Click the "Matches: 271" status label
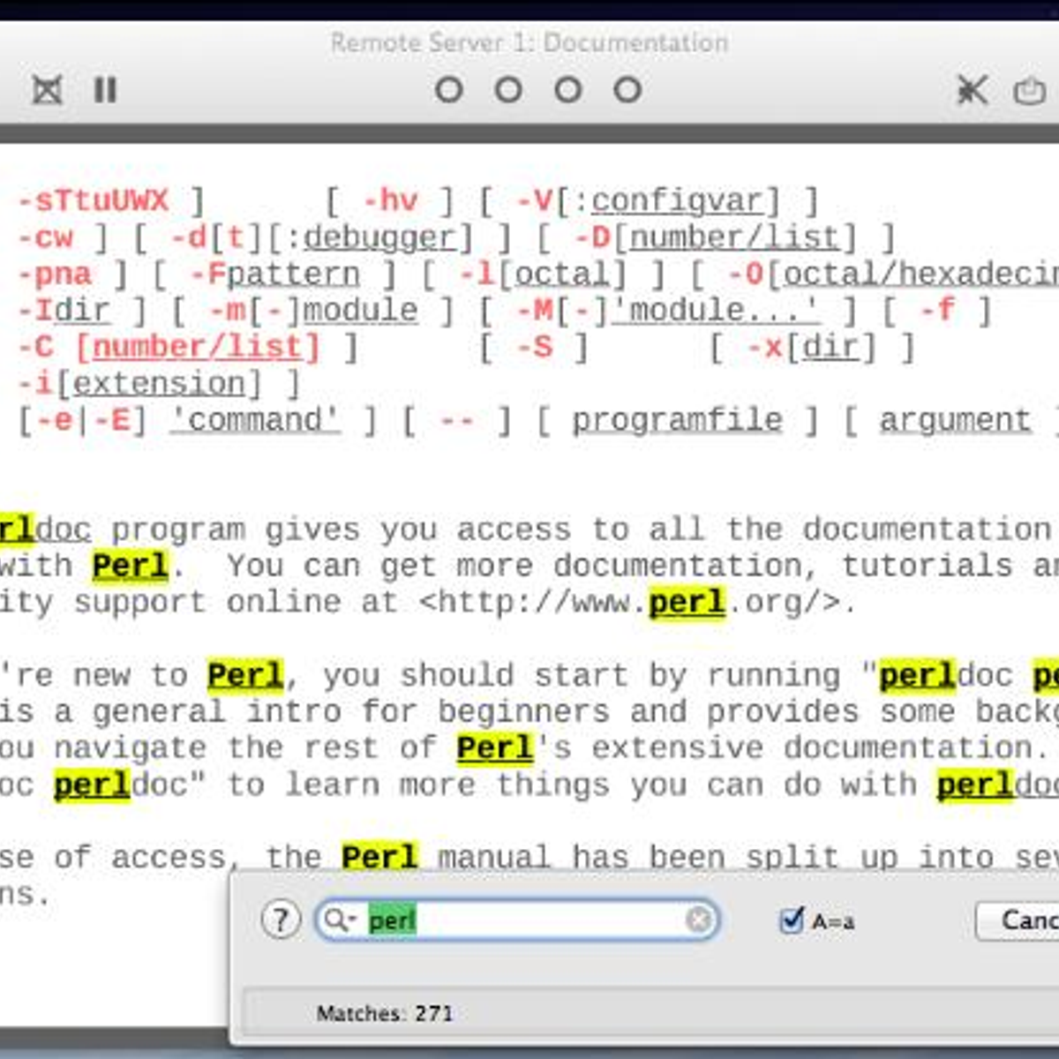The width and height of the screenshot is (1059, 1059). 385,1013
